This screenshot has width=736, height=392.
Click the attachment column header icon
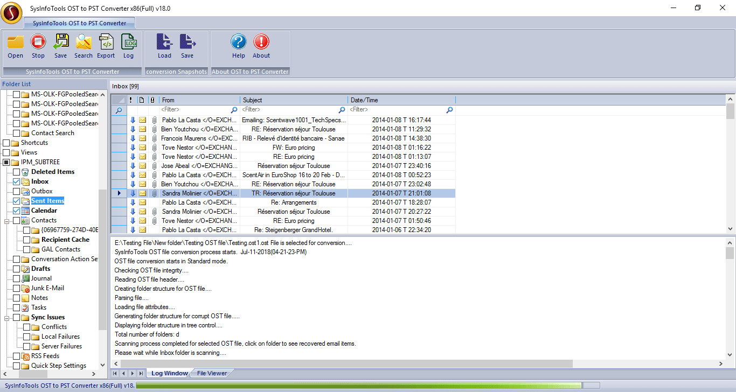(152, 100)
